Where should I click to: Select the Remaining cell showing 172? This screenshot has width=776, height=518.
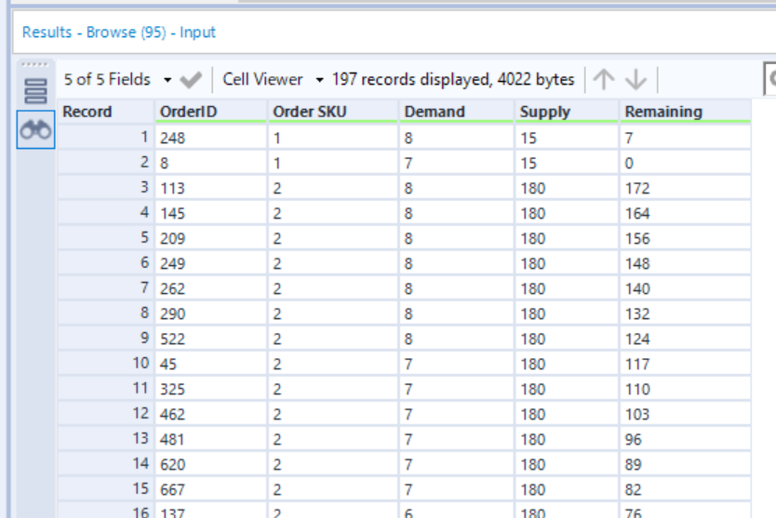(686, 188)
